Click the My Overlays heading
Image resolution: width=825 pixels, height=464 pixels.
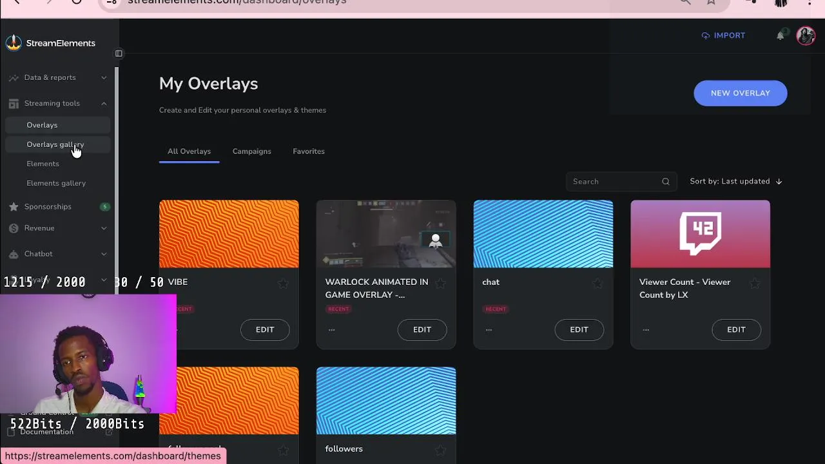click(209, 84)
